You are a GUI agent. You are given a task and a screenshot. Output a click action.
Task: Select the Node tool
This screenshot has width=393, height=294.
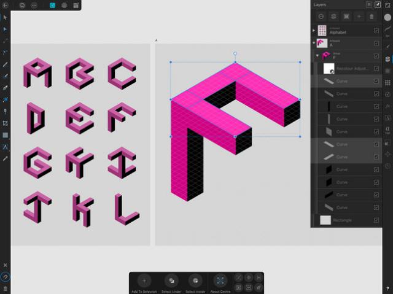coord(5,29)
